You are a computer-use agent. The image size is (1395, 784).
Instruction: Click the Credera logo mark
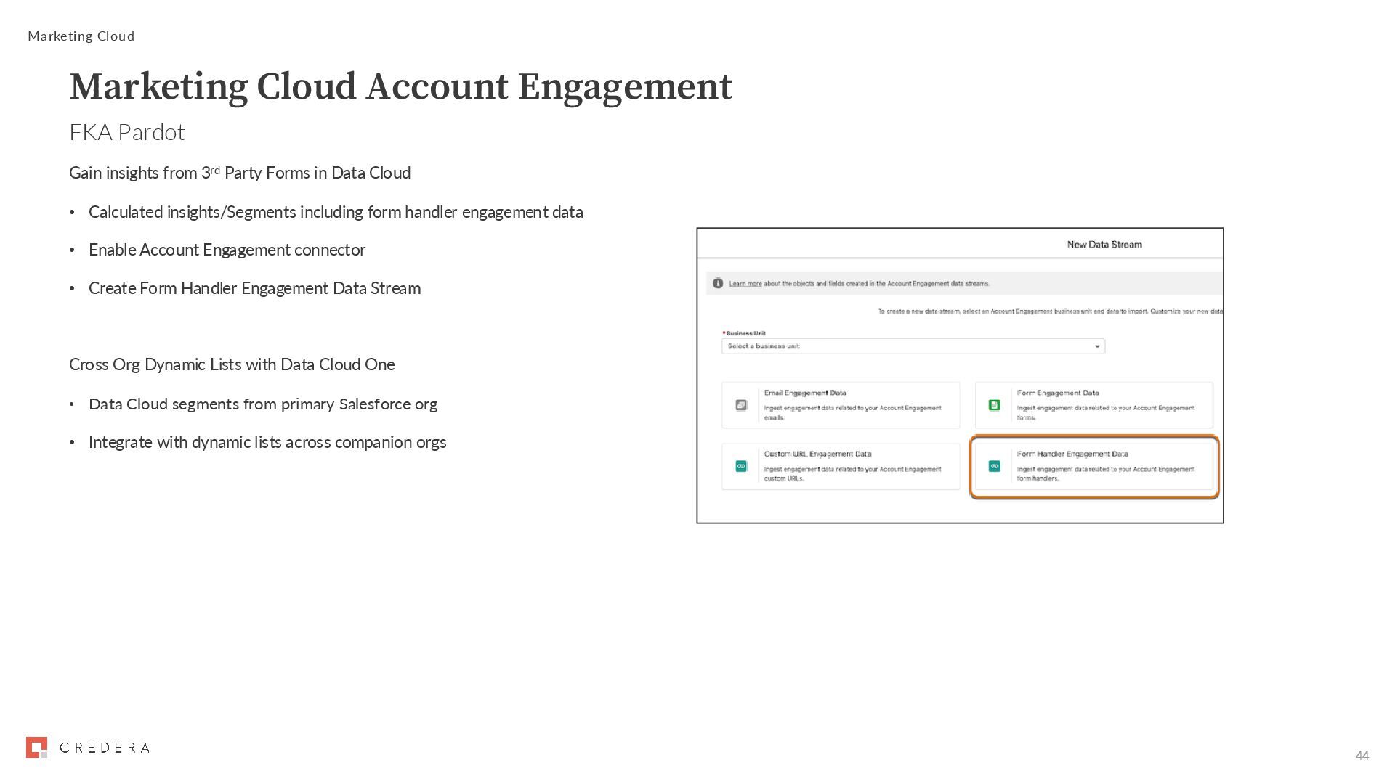(36, 747)
